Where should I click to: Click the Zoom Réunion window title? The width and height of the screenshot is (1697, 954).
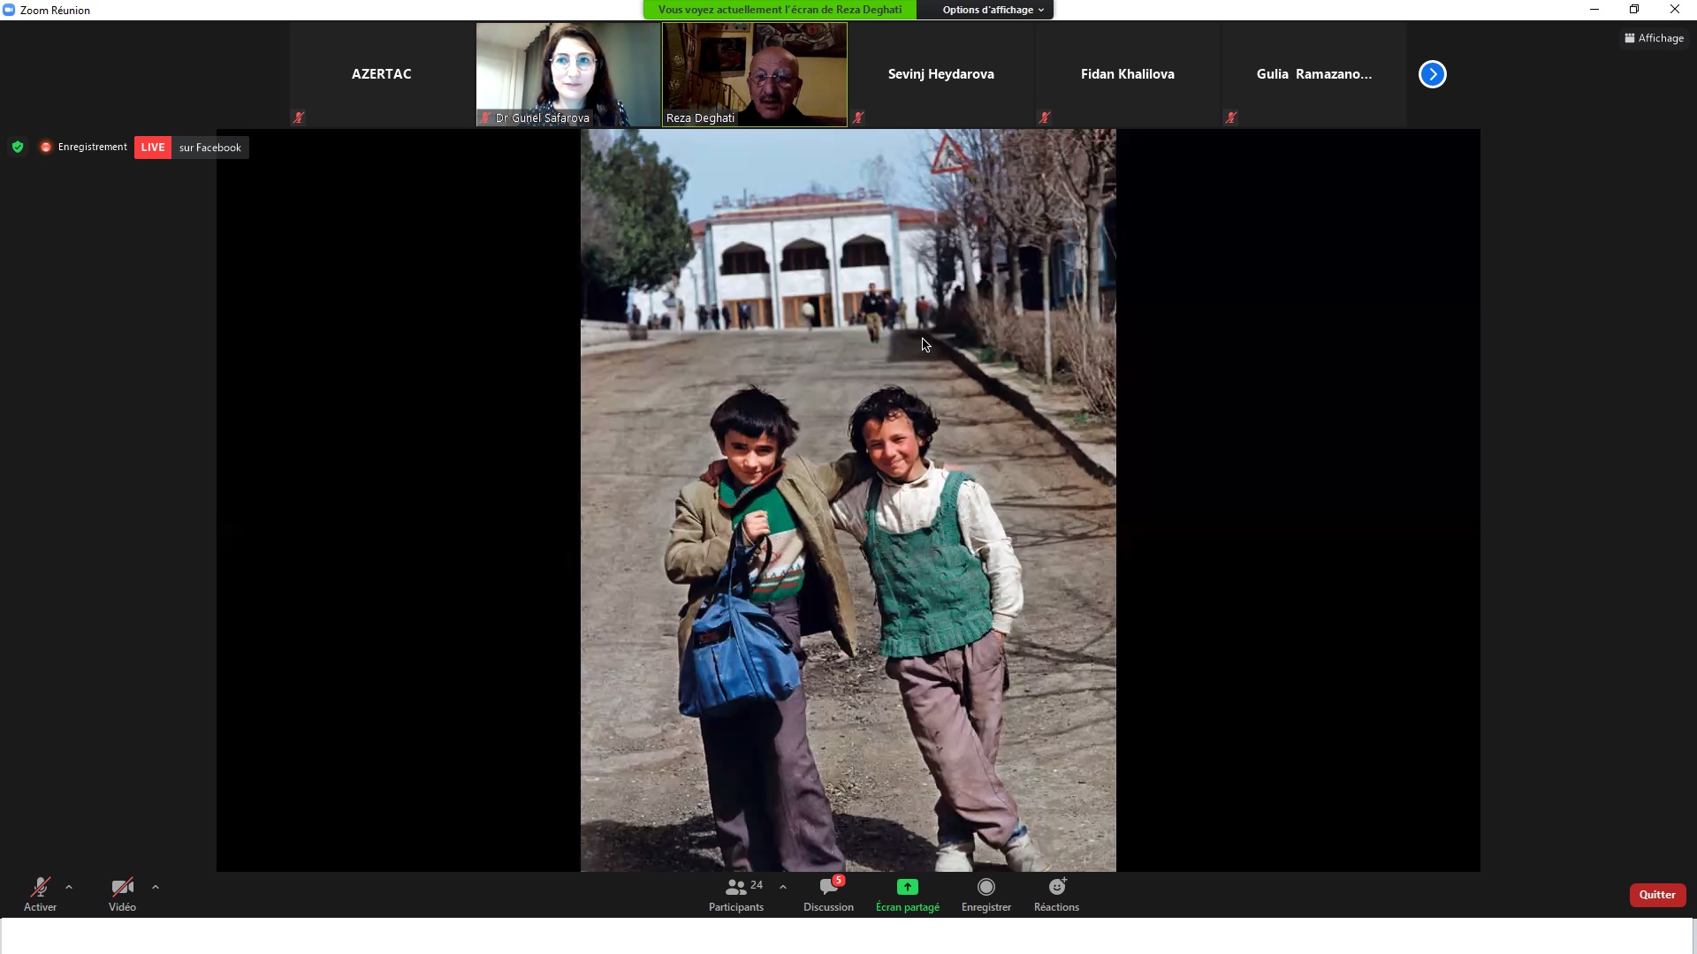[55, 11]
